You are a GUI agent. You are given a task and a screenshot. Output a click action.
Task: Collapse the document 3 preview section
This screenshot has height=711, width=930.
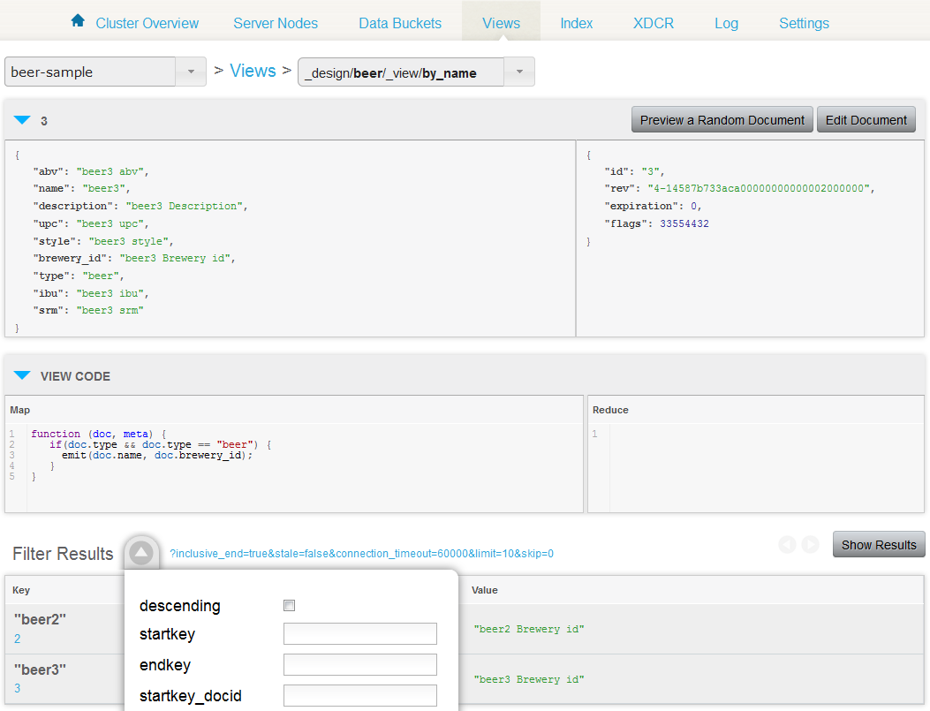pyautogui.click(x=22, y=120)
